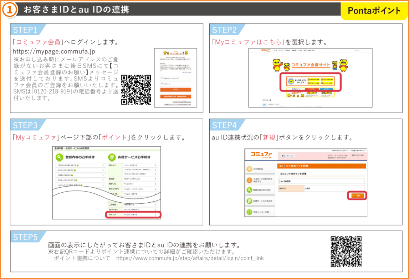Click the green help icon on the third registration row
This screenshot has width=409, height=279.
(72, 176)
